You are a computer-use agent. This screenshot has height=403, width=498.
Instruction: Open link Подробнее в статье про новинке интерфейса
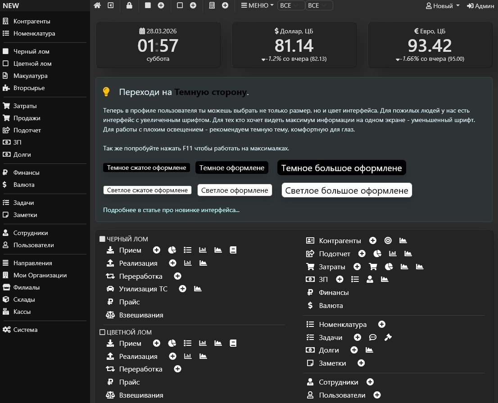tap(171, 210)
